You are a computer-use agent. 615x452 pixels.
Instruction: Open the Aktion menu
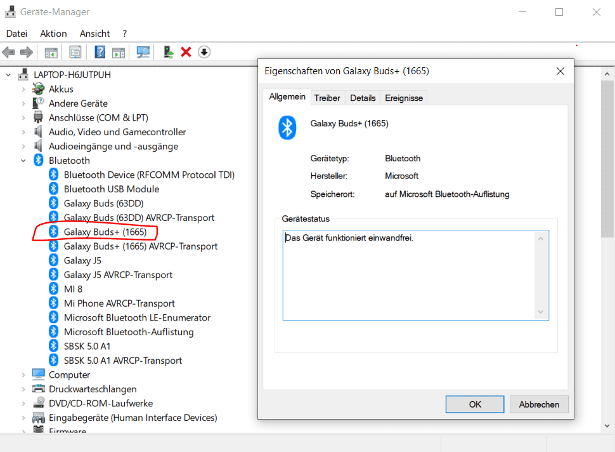coord(53,34)
